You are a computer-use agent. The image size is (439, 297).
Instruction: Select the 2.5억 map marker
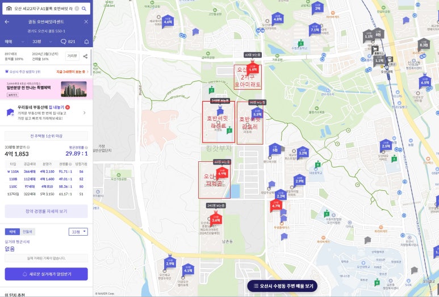tap(386, 145)
